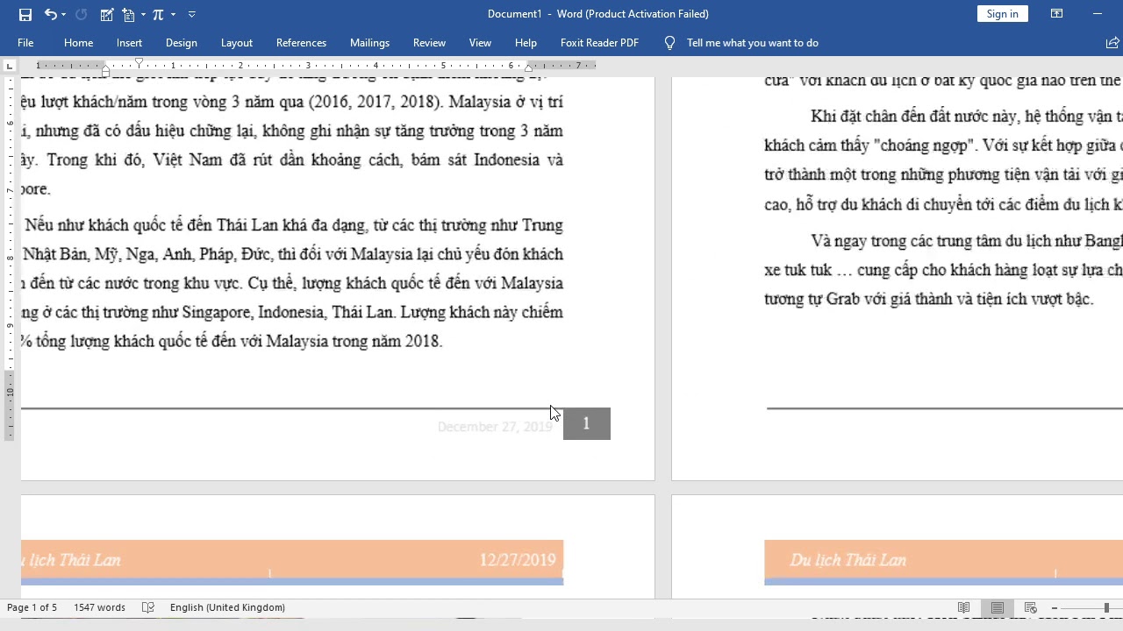The height and width of the screenshot is (631, 1123).
Task: Click the zoom out minus button
Action: [1055, 607]
